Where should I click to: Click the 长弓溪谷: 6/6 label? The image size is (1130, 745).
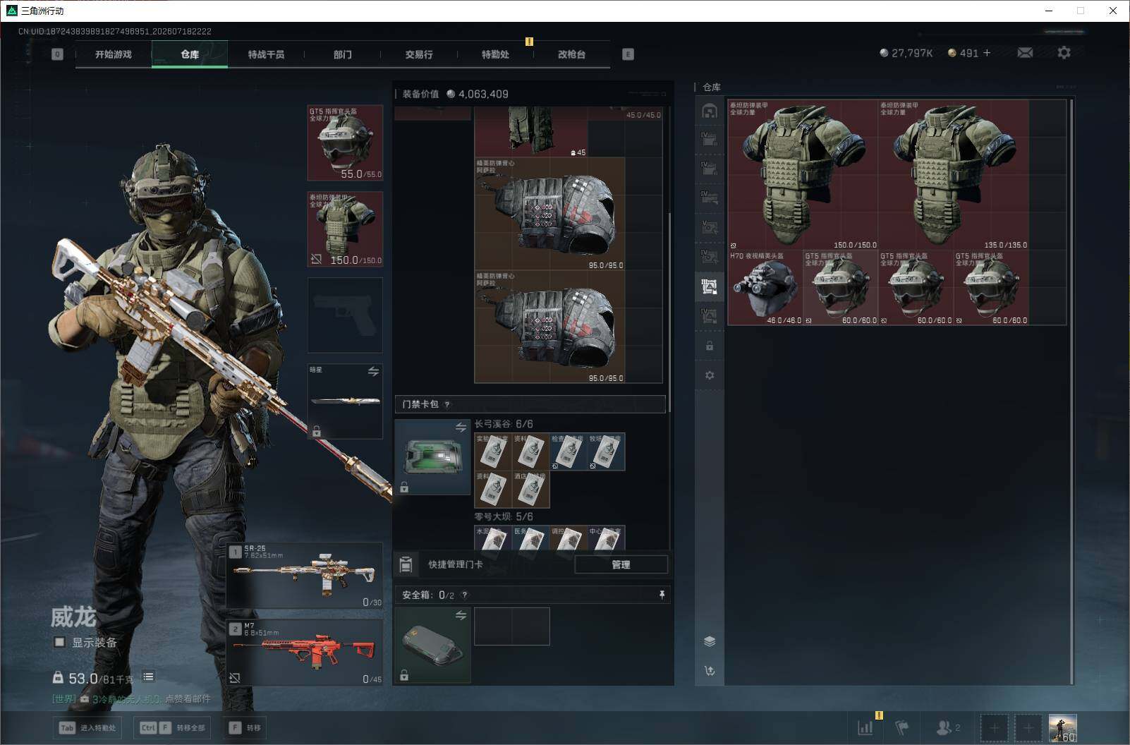[x=504, y=424]
